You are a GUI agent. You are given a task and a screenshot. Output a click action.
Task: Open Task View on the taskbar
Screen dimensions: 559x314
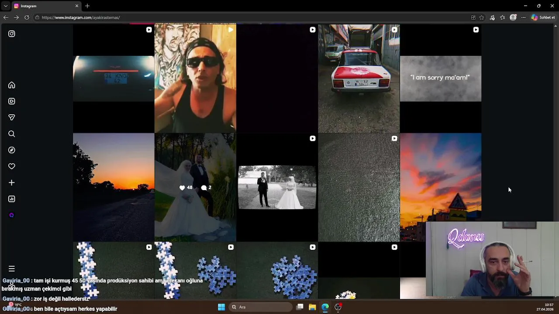pyautogui.click(x=300, y=307)
